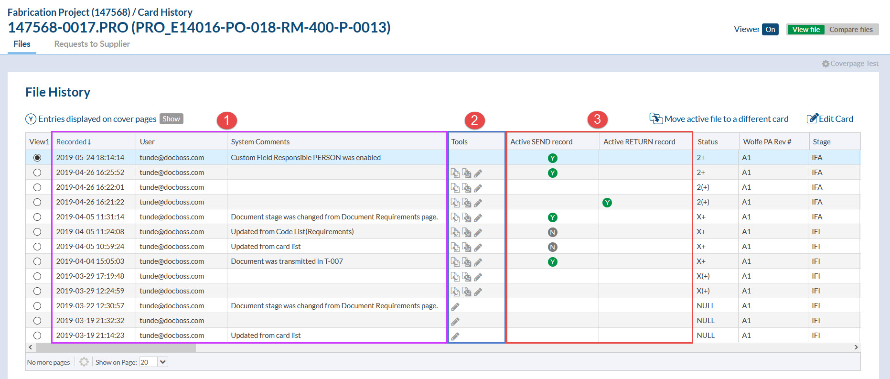Image resolution: width=890 pixels, height=379 pixels.
Task: Select the View1 radio for 2019-04-04 15:05:03
Action: 37,261
